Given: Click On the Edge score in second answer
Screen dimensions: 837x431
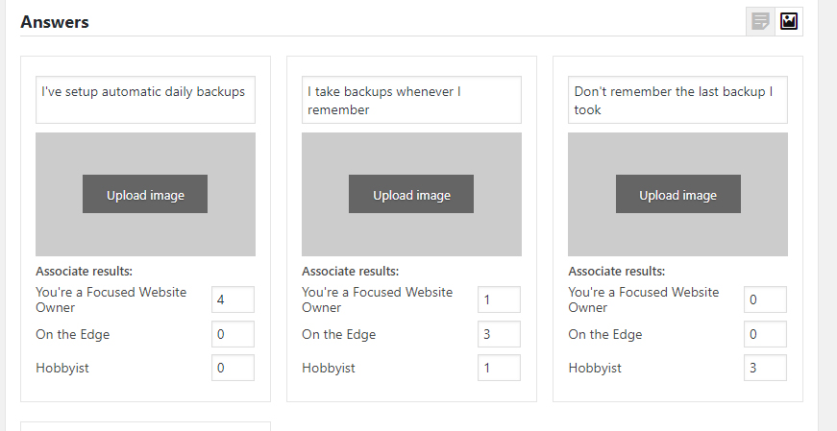Looking at the screenshot, I should tap(499, 334).
